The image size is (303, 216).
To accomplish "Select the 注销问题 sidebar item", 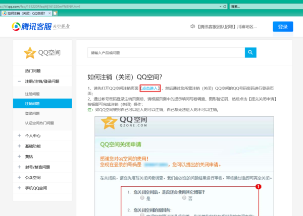I will [33, 104].
